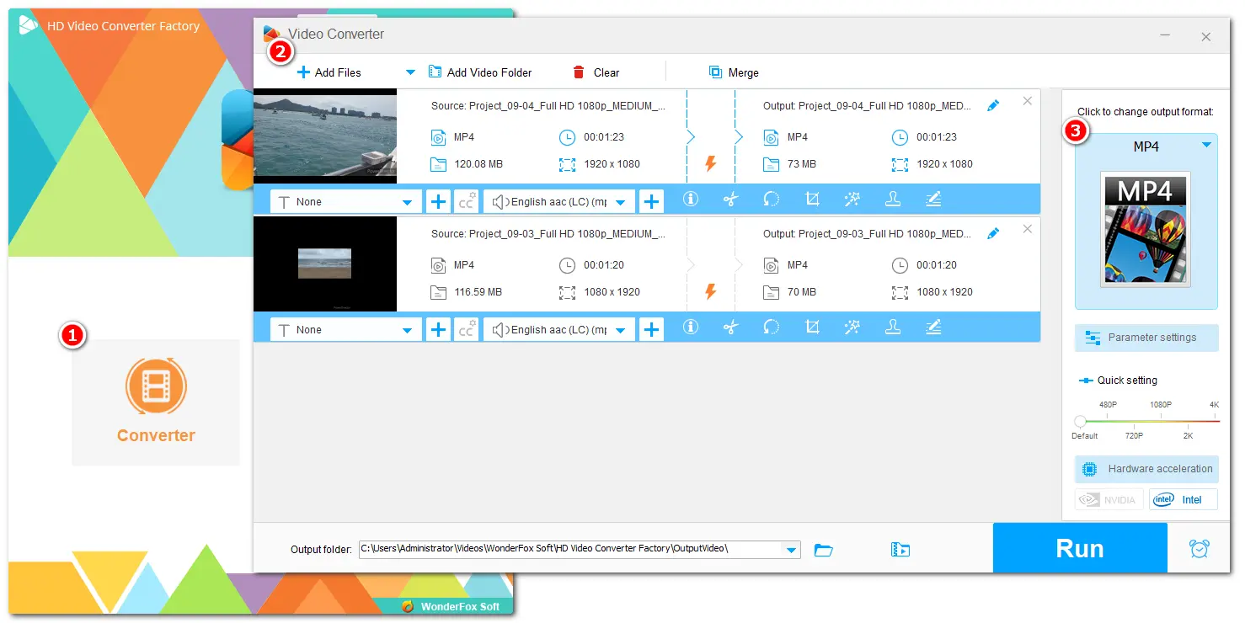
Task: Click the MP4 format image
Action: click(x=1146, y=229)
